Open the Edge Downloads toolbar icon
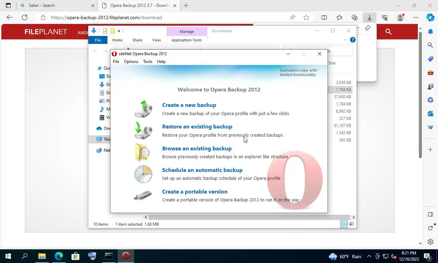This screenshot has width=438, height=263. click(370, 17)
